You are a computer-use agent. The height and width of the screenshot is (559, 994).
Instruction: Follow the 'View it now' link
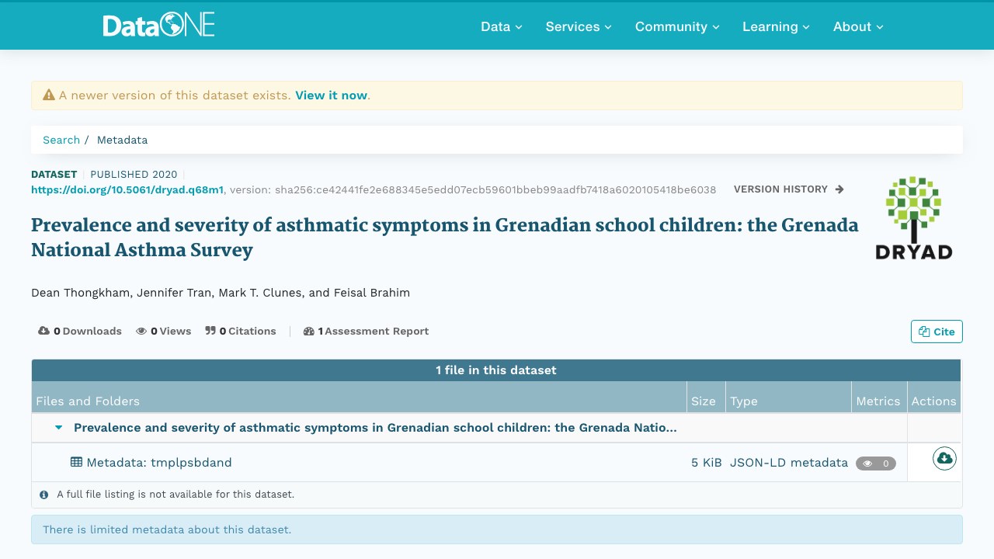(x=331, y=95)
